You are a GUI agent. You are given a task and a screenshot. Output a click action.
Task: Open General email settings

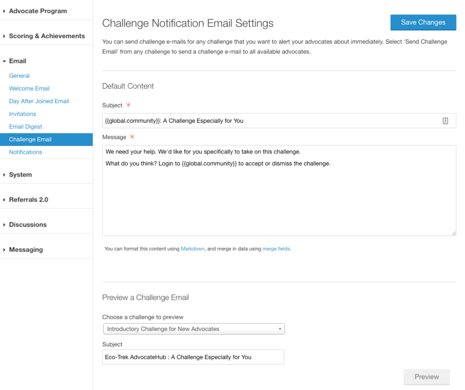coord(19,76)
